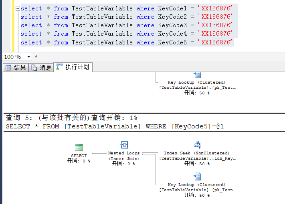
Task: Switch to the 消息 tab
Action: [x=41, y=68]
